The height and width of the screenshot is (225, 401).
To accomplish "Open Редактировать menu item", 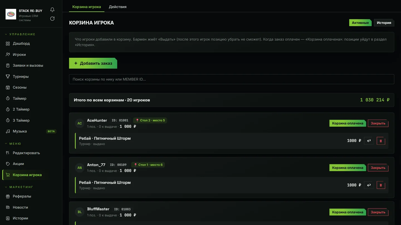I will click(31, 153).
